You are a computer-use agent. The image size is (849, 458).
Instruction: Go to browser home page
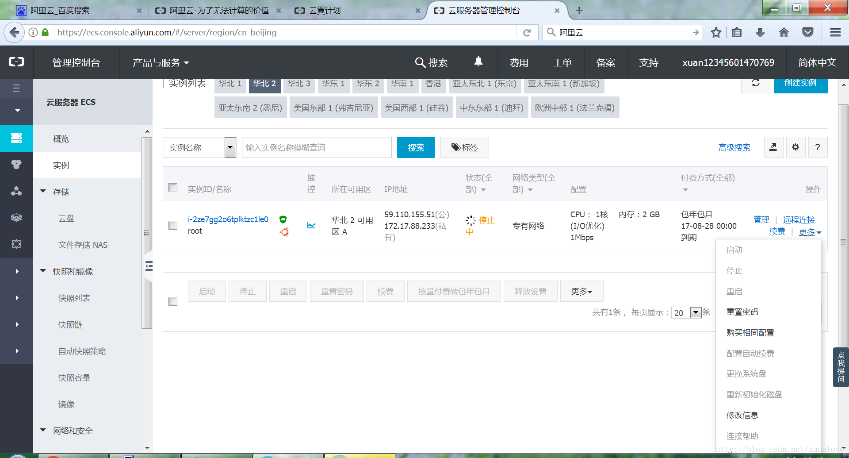[784, 32]
